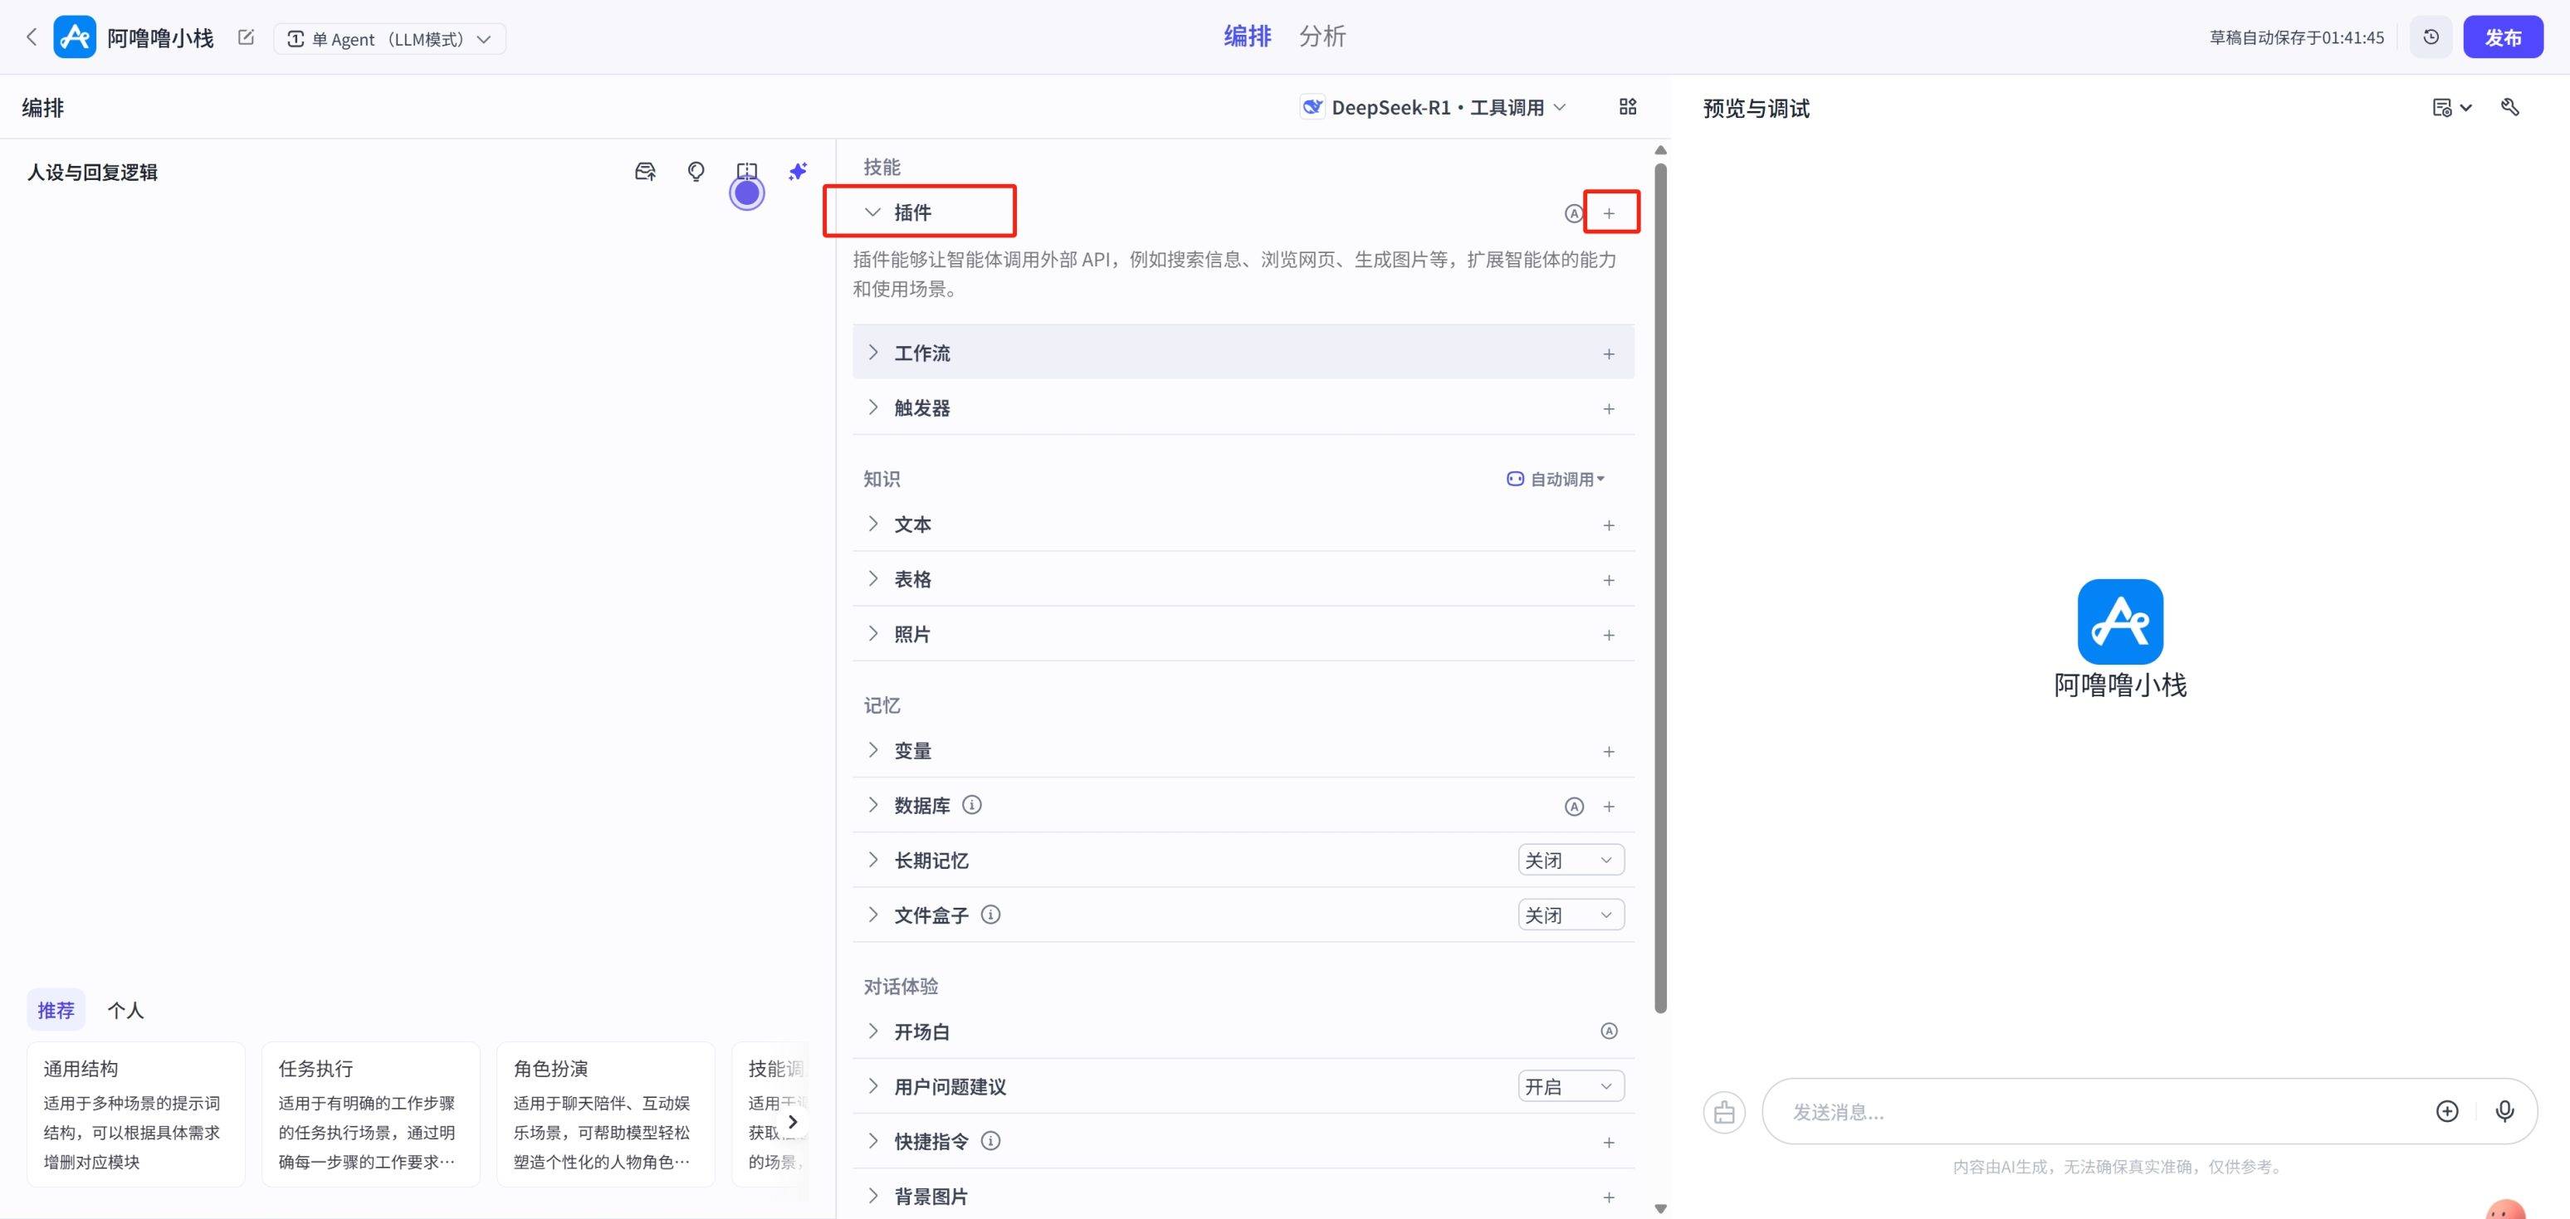The height and width of the screenshot is (1219, 2570).
Task: Click the lightbulb icon in the persona panel
Action: coord(696,172)
